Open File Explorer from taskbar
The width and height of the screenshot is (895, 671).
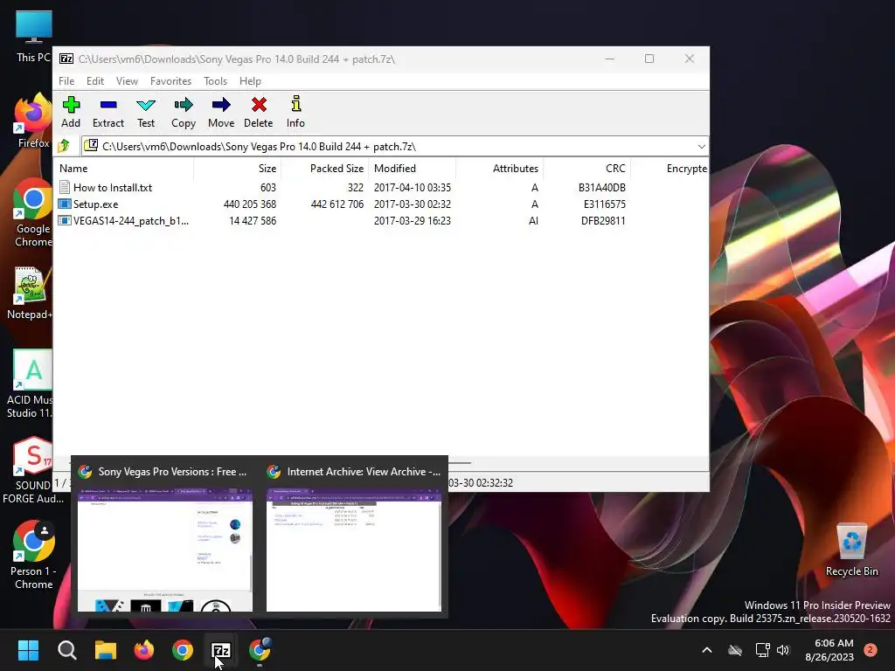click(106, 650)
